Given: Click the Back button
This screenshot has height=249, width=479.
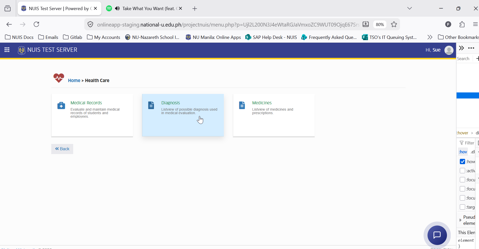Looking at the screenshot, I should tap(62, 149).
